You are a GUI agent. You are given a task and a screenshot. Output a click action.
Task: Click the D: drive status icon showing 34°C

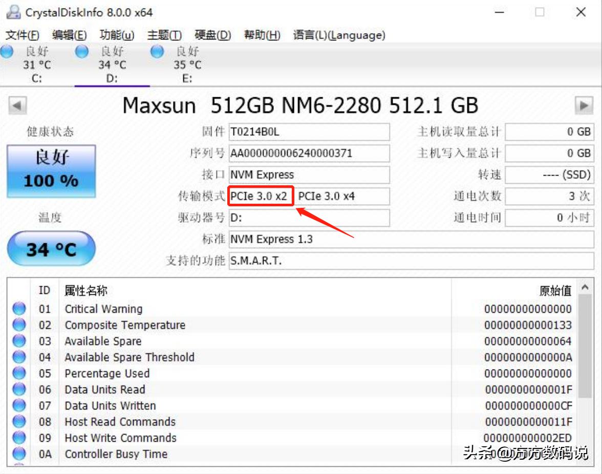(82, 51)
